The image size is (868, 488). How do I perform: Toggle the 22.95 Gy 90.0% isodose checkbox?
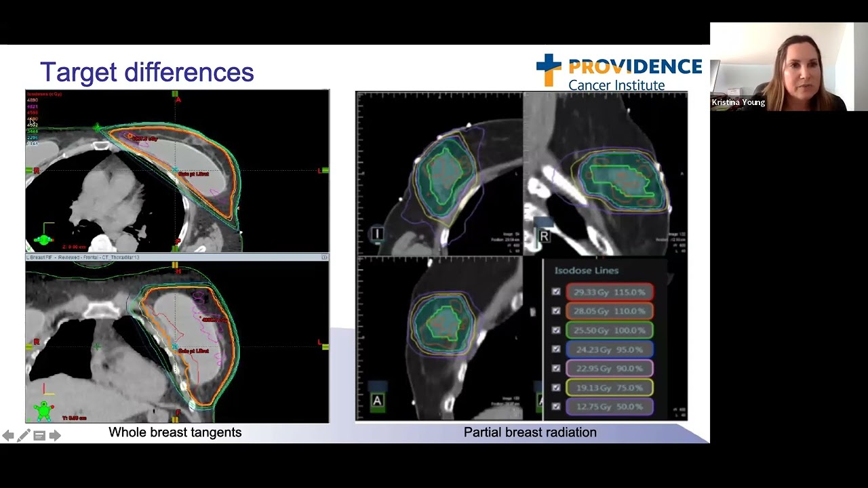(x=556, y=368)
